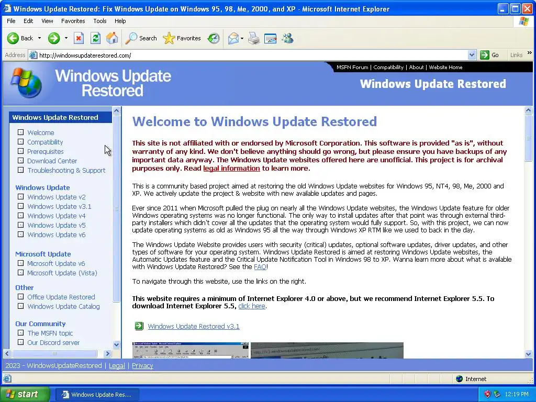
Task: Click the sidebar scroll up arrow
Action: click(116, 111)
